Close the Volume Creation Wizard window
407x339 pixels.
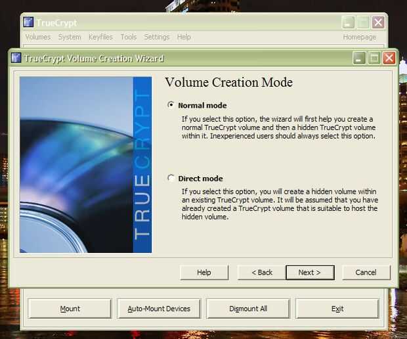point(389,58)
